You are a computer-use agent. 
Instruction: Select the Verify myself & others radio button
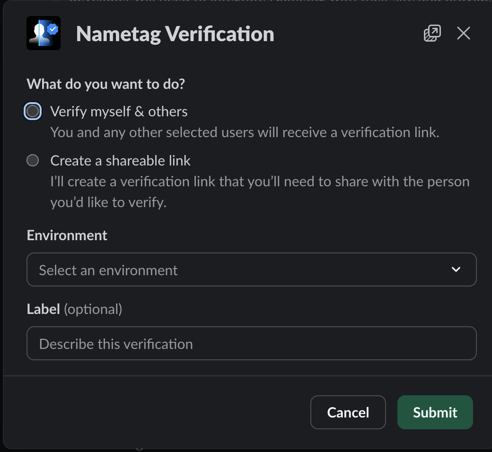coord(33,112)
